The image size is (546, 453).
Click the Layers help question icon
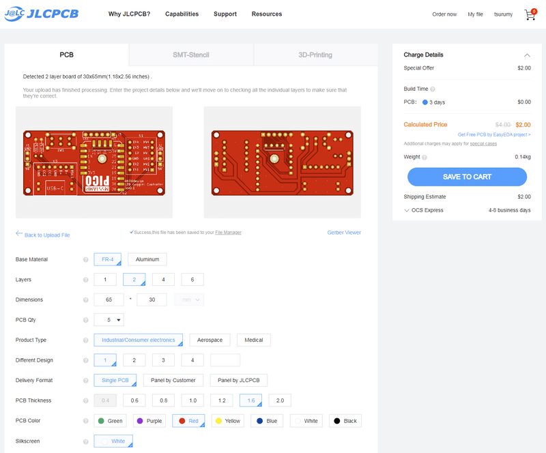(86, 280)
